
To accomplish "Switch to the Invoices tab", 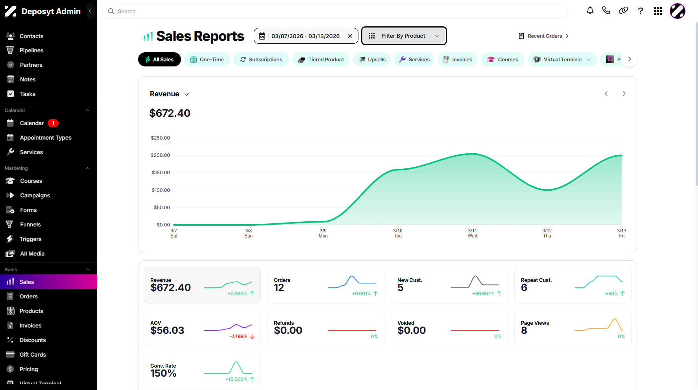I will [458, 59].
